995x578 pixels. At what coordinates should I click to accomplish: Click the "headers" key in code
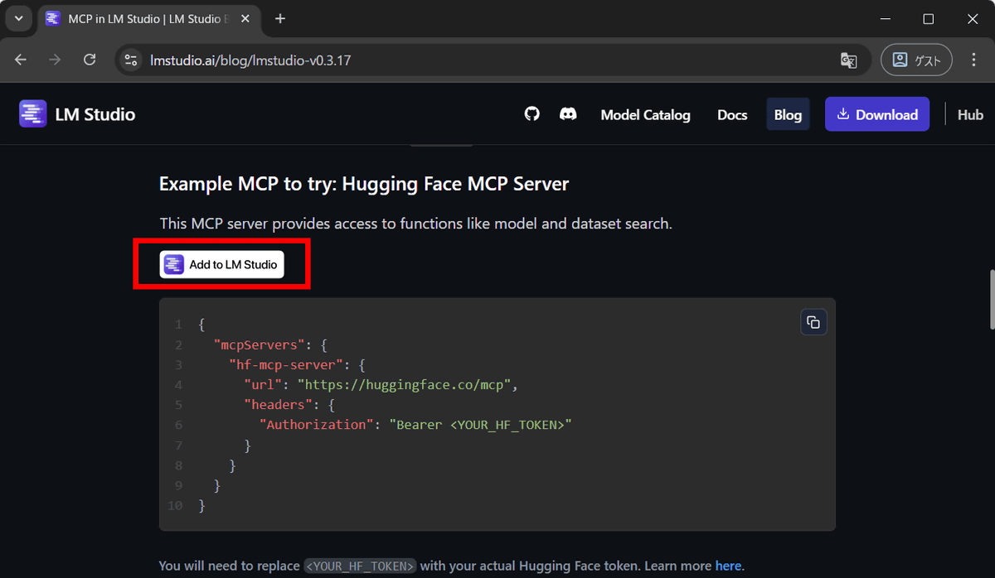[277, 405]
